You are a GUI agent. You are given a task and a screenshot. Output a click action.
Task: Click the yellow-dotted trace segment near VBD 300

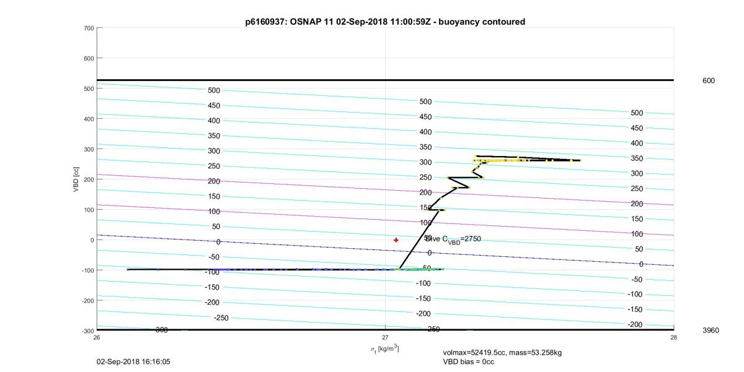(x=527, y=160)
